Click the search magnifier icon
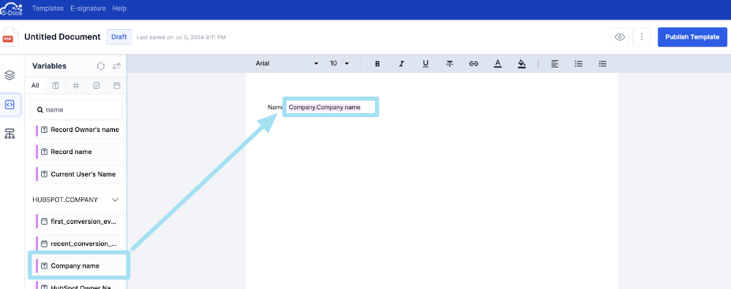The width and height of the screenshot is (731, 289). [x=40, y=110]
